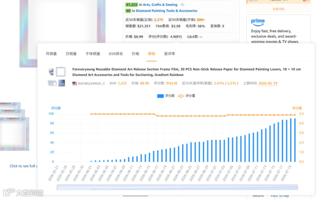Click the right handle of the date range slider
Screen dimensions: 331x199
point(297,187)
